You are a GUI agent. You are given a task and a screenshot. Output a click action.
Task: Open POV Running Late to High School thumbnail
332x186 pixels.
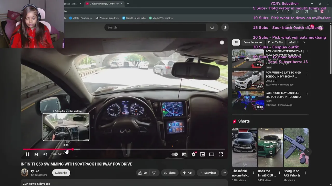tap(248, 80)
